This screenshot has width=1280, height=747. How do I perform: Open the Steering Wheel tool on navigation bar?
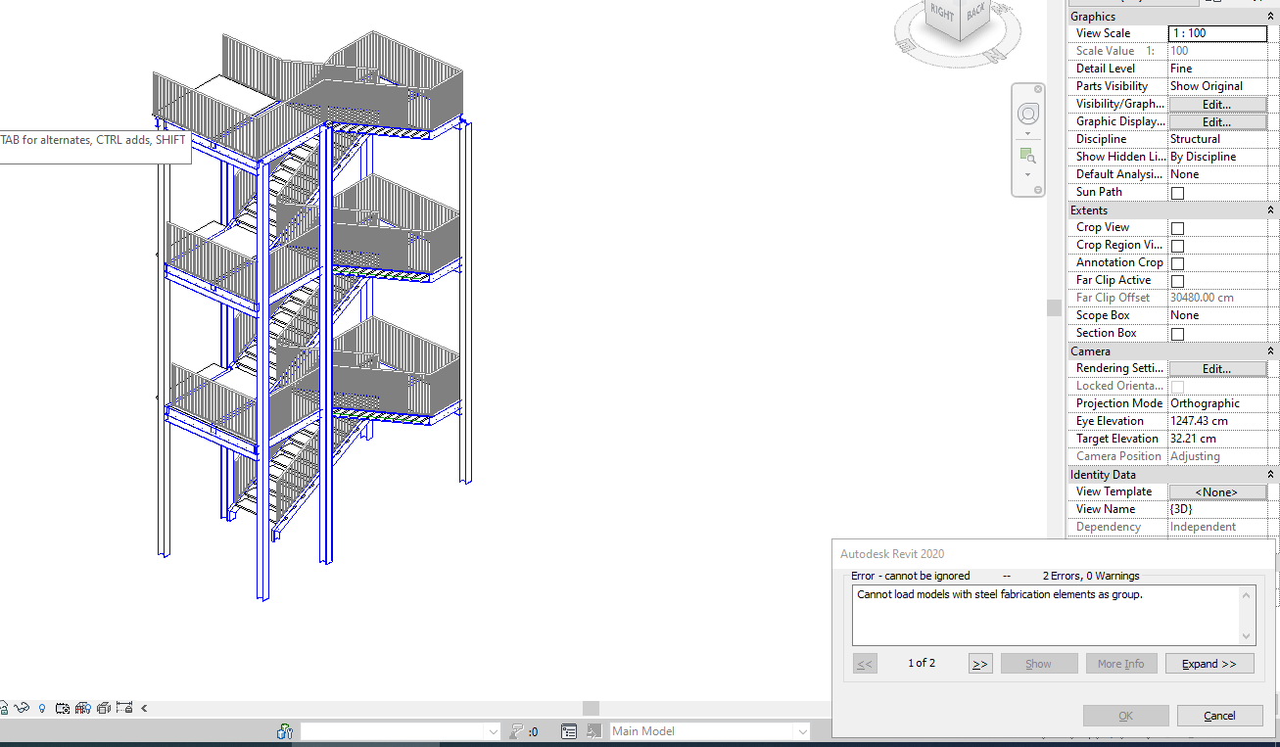click(x=1027, y=113)
